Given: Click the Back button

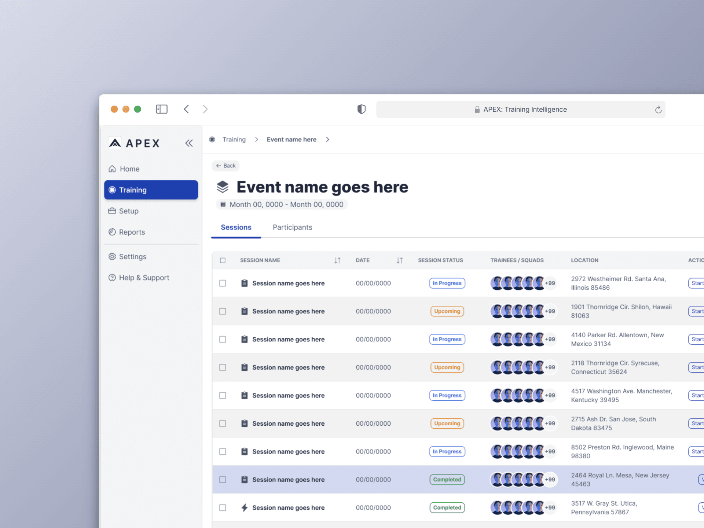Looking at the screenshot, I should [x=225, y=166].
